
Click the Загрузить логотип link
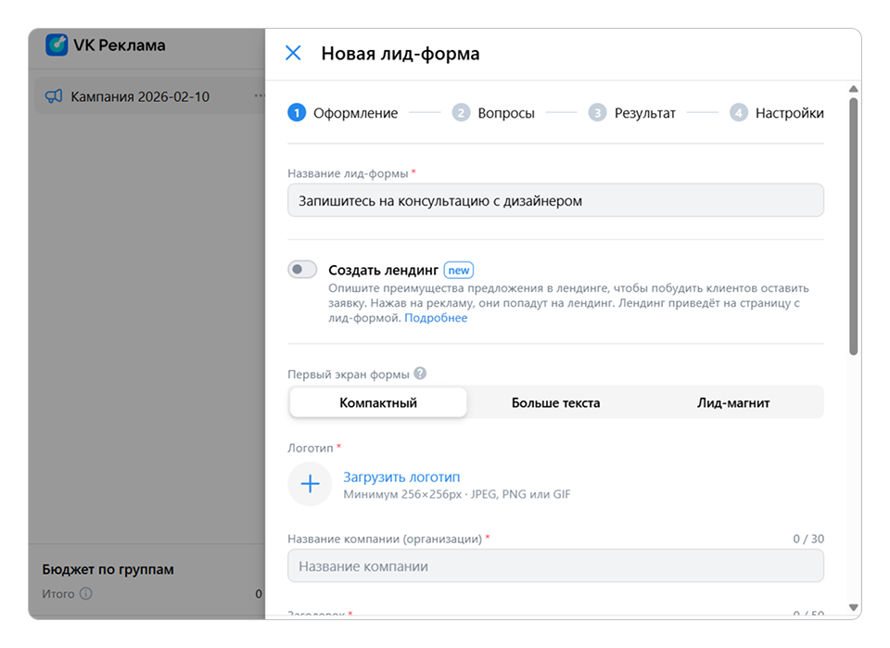point(401,476)
